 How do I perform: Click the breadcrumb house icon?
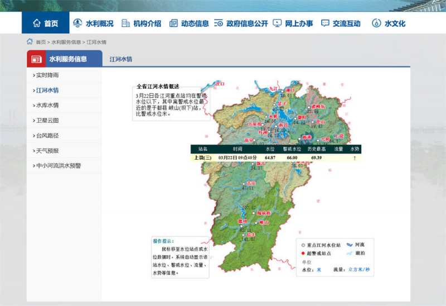click(30, 41)
